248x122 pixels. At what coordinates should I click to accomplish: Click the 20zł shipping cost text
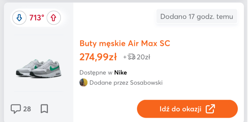tap(143, 57)
